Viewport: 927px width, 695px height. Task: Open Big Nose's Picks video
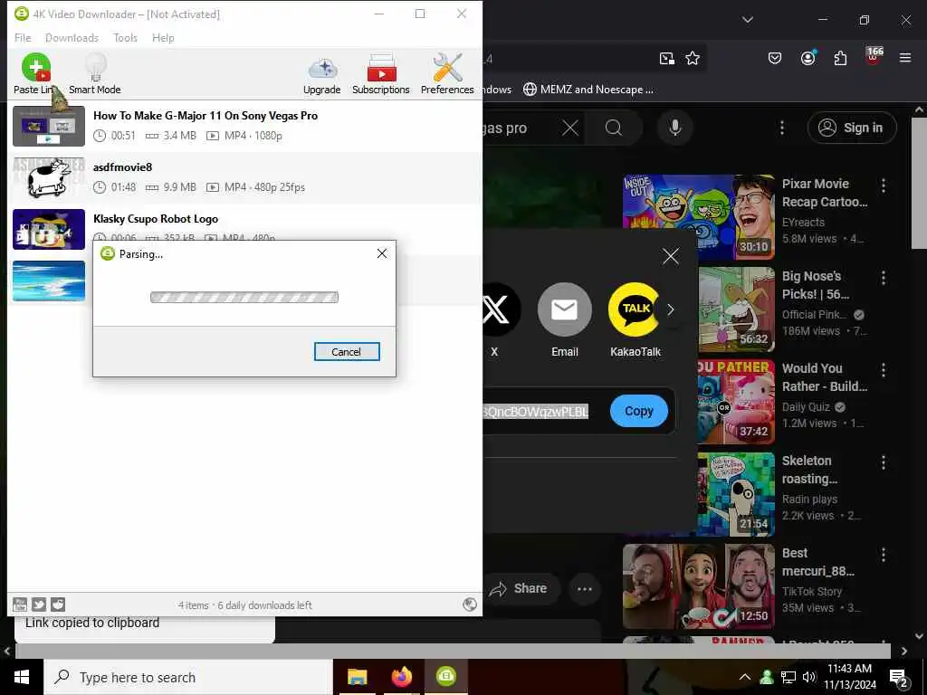[x=737, y=309]
